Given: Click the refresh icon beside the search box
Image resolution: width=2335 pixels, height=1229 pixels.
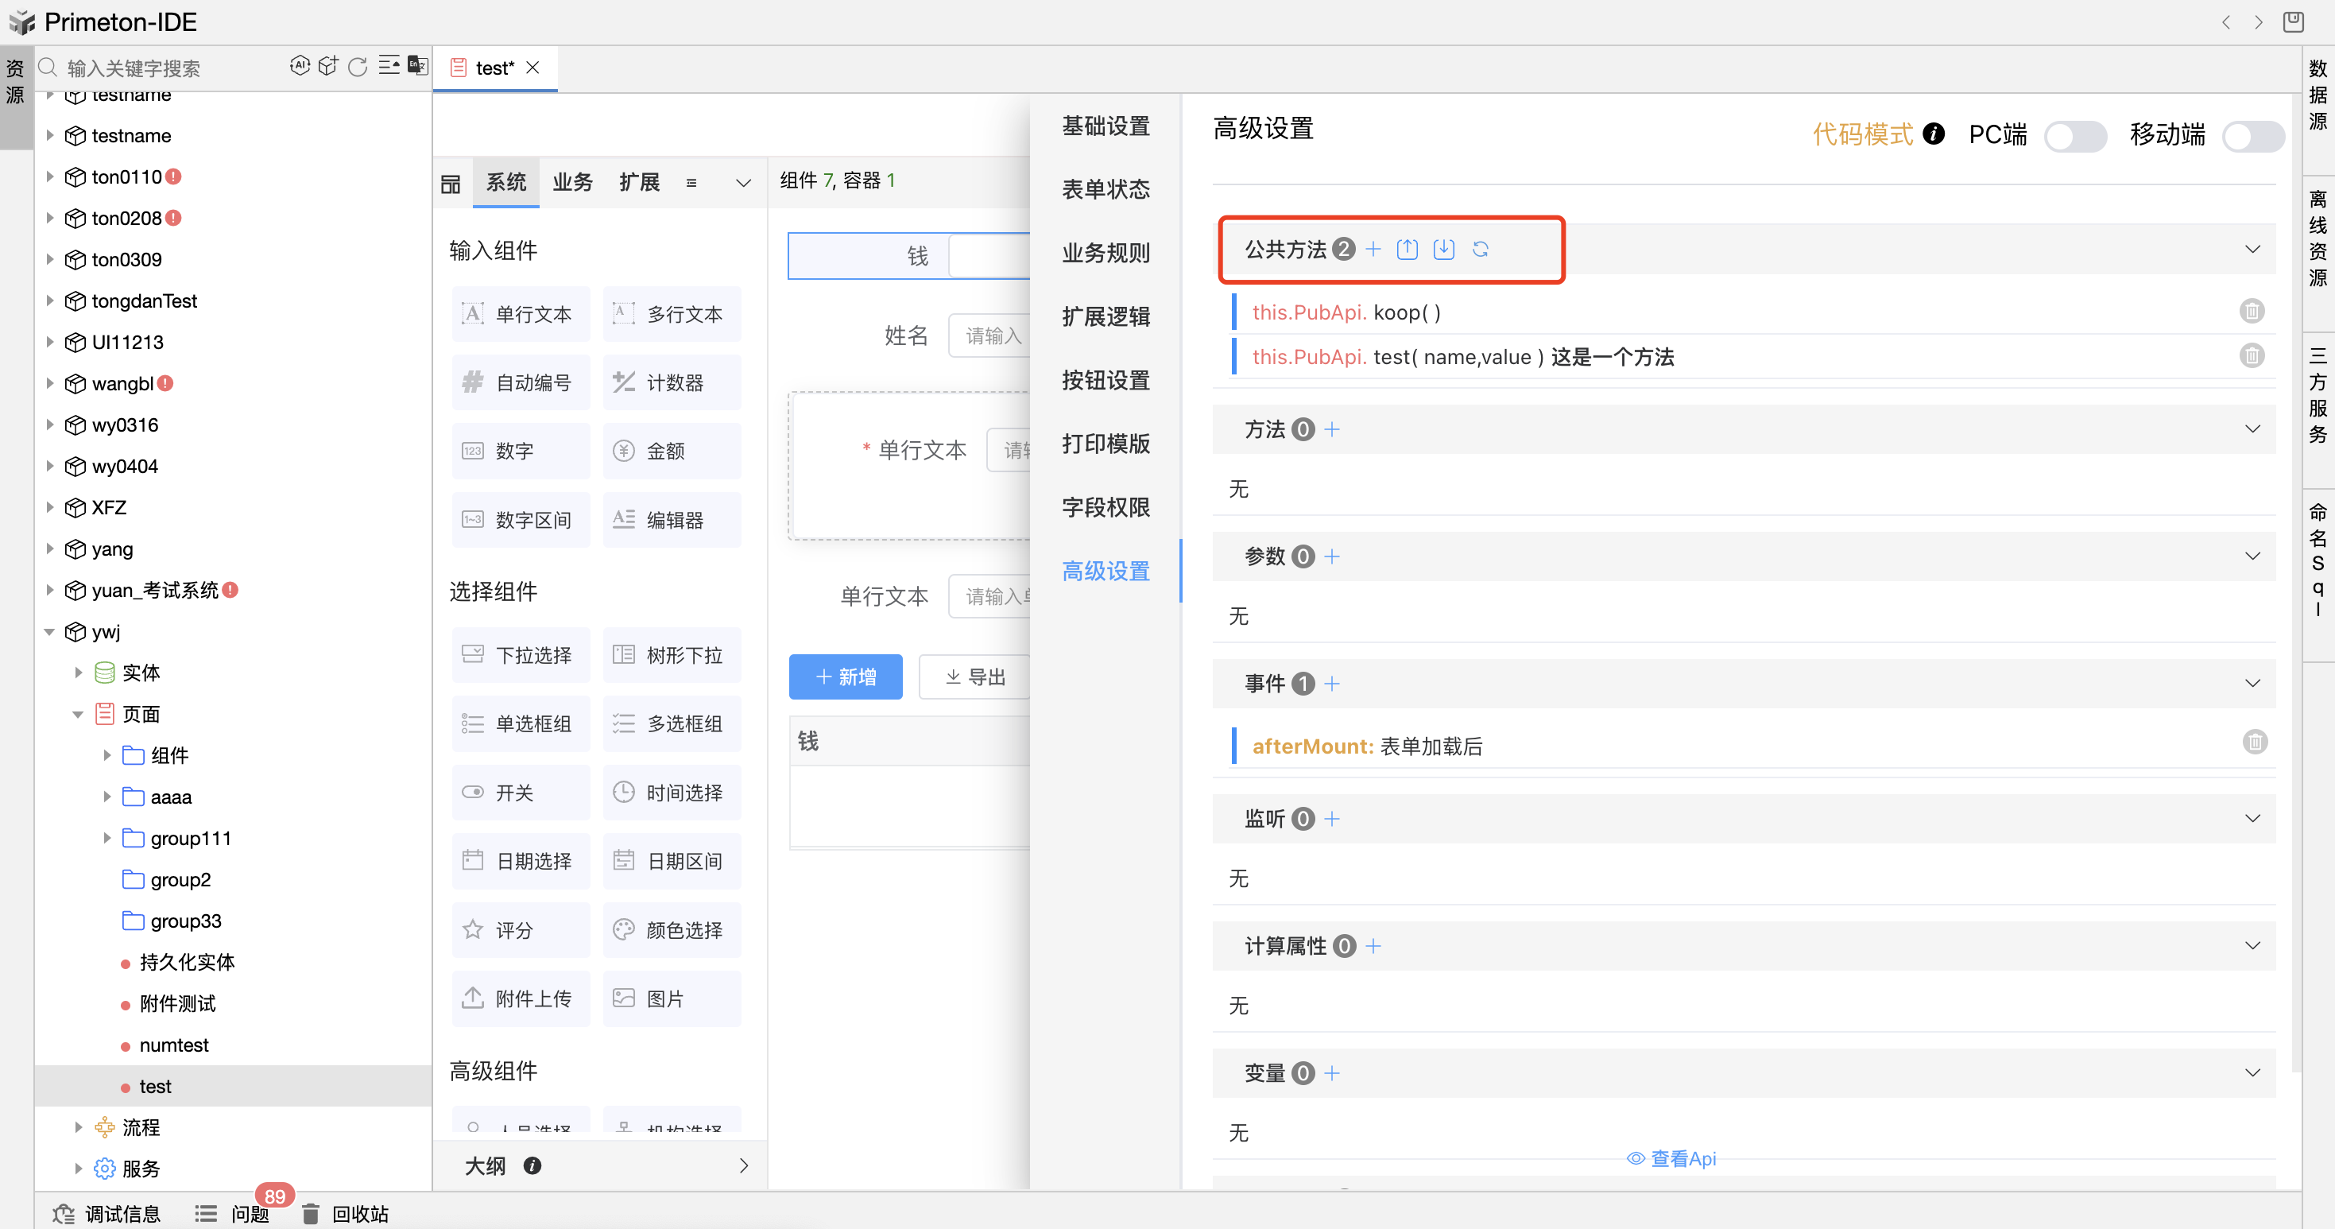Looking at the screenshot, I should [358, 67].
